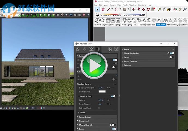Click the Zoom magnifier tool
Image resolution: width=188 pixels, height=131 pixels.
click(x=185, y=9)
